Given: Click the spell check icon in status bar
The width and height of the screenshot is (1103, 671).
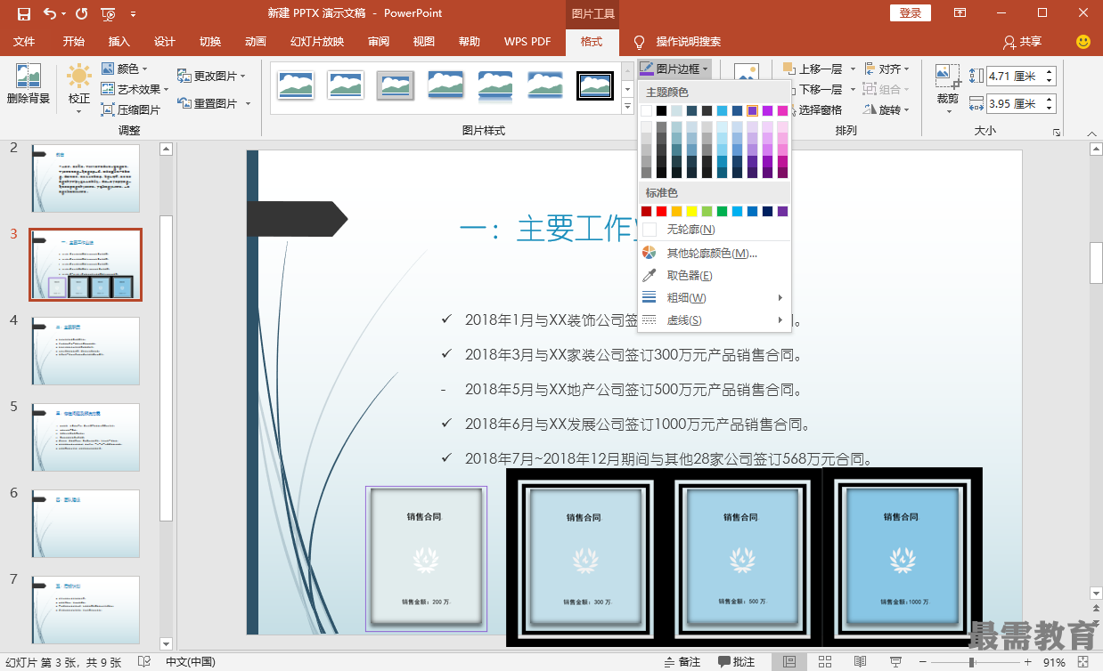Looking at the screenshot, I should click(x=143, y=662).
